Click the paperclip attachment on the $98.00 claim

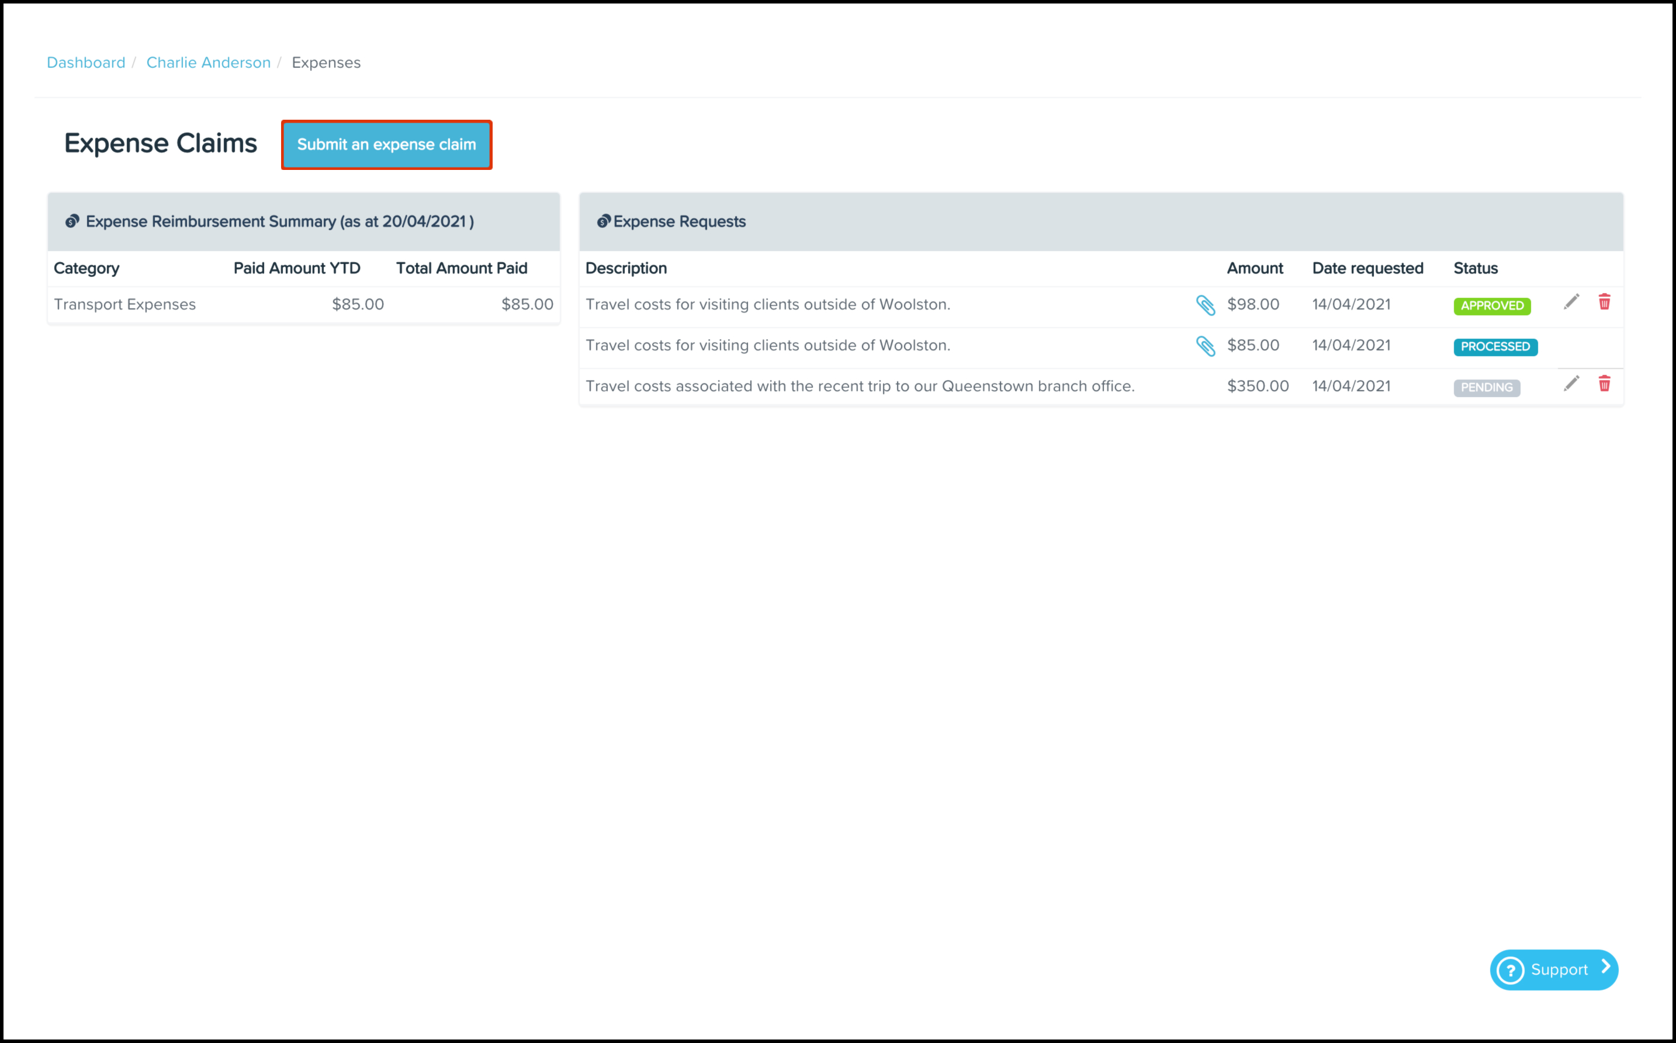[1205, 305]
